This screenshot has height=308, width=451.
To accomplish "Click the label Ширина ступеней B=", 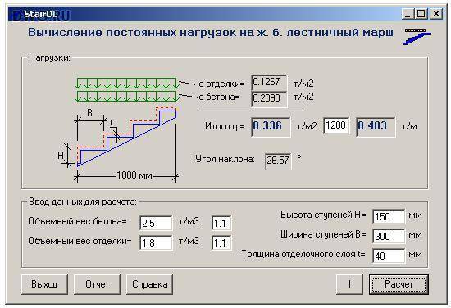I will click(323, 235).
